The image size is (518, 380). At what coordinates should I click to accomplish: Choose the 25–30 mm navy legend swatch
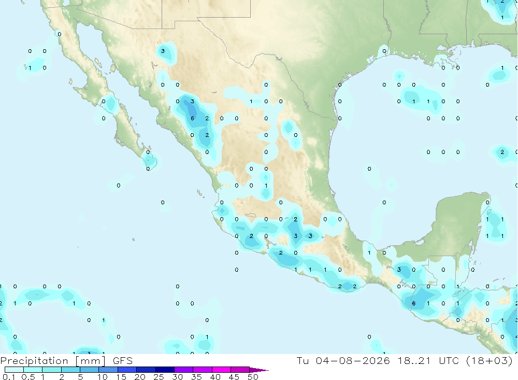pyautogui.click(x=165, y=370)
